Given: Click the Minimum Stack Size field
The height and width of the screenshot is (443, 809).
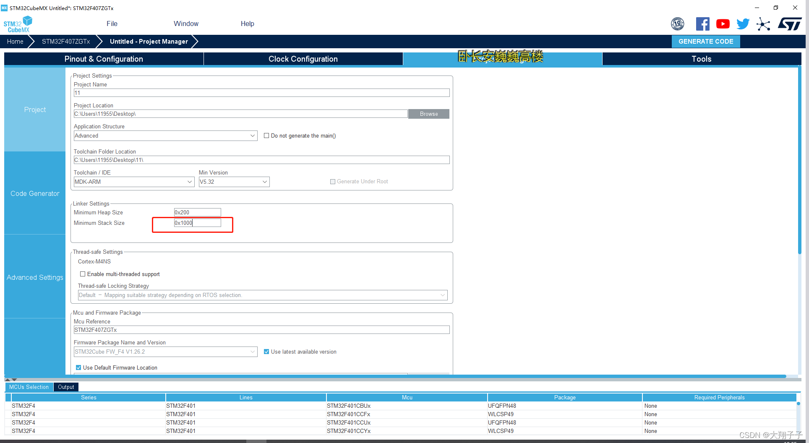Looking at the screenshot, I should 197,223.
